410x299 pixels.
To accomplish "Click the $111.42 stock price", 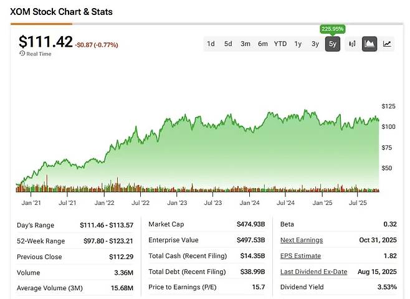I will click(x=45, y=42).
